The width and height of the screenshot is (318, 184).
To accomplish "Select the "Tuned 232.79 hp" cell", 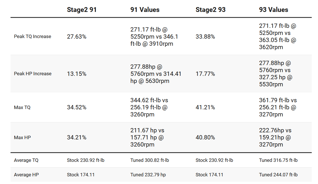I will [x=148, y=175].
